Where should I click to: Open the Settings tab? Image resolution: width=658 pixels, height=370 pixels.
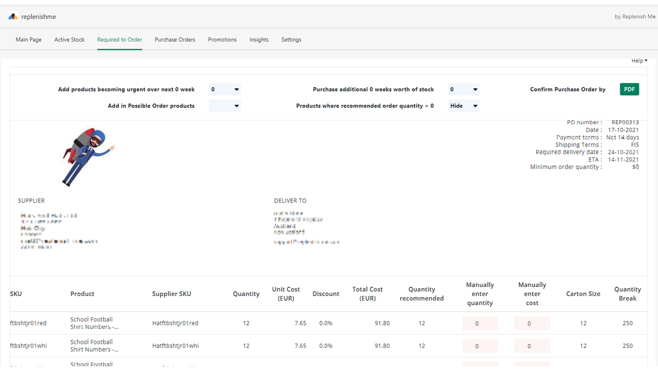[291, 40]
